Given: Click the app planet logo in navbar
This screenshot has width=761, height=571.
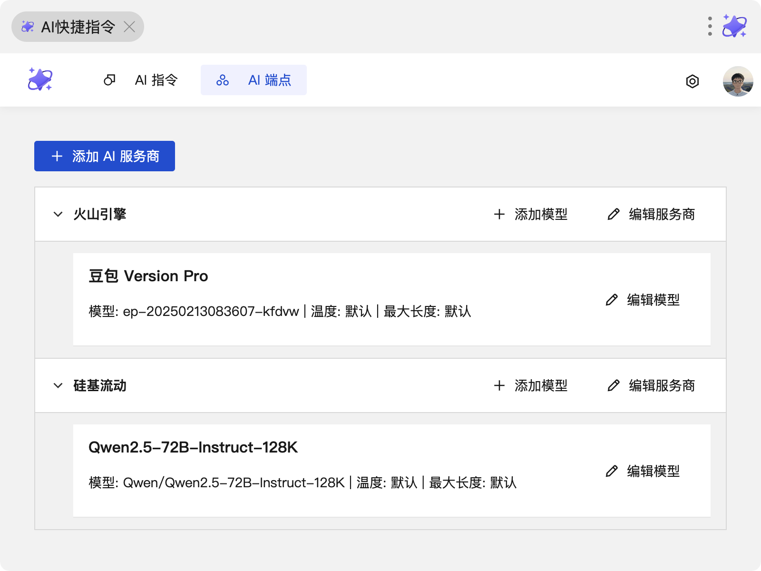Looking at the screenshot, I should pos(40,79).
